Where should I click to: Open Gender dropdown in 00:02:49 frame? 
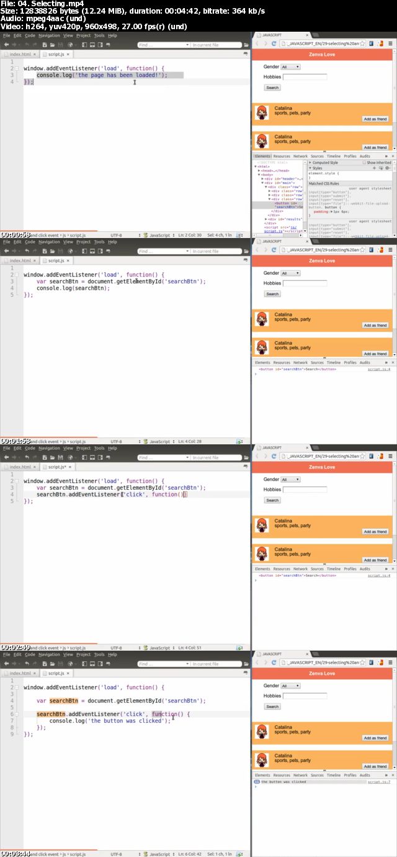[290, 479]
